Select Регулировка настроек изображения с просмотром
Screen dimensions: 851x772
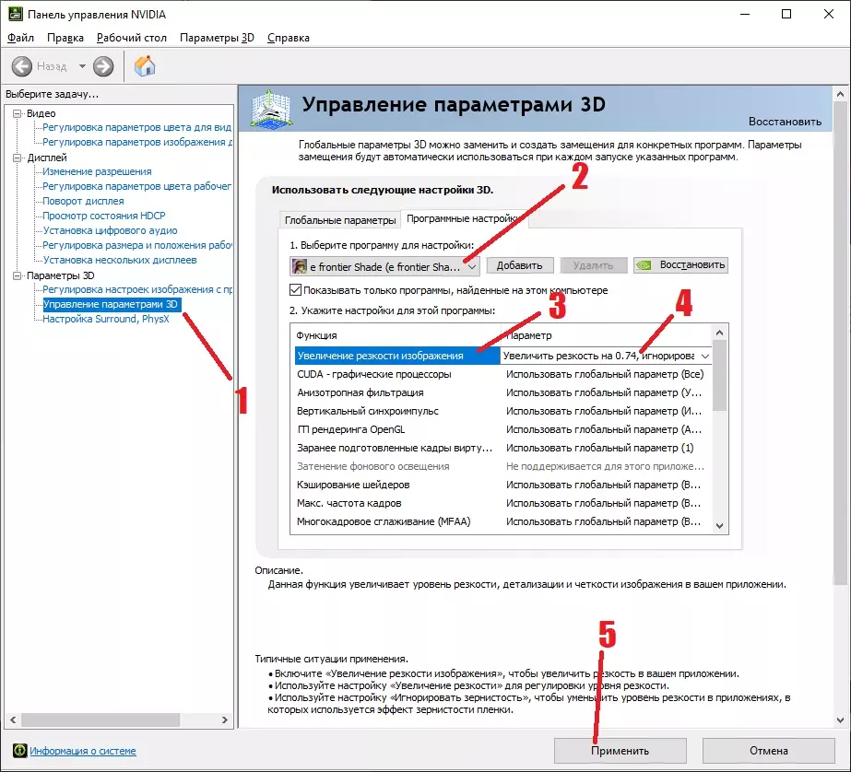tap(137, 289)
